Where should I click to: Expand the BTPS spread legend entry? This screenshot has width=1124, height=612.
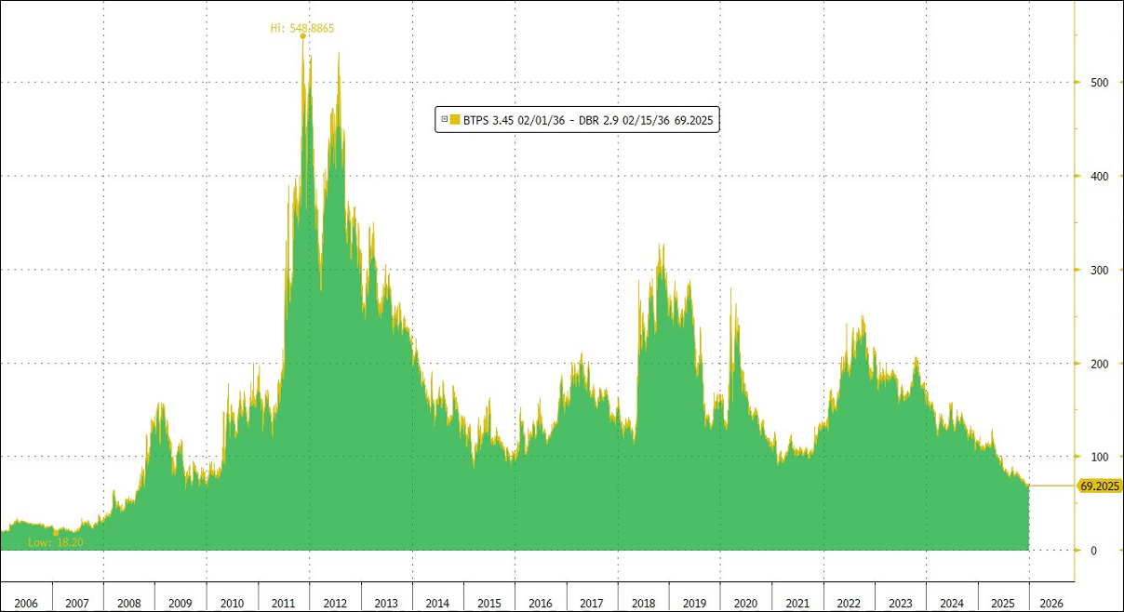coord(444,120)
